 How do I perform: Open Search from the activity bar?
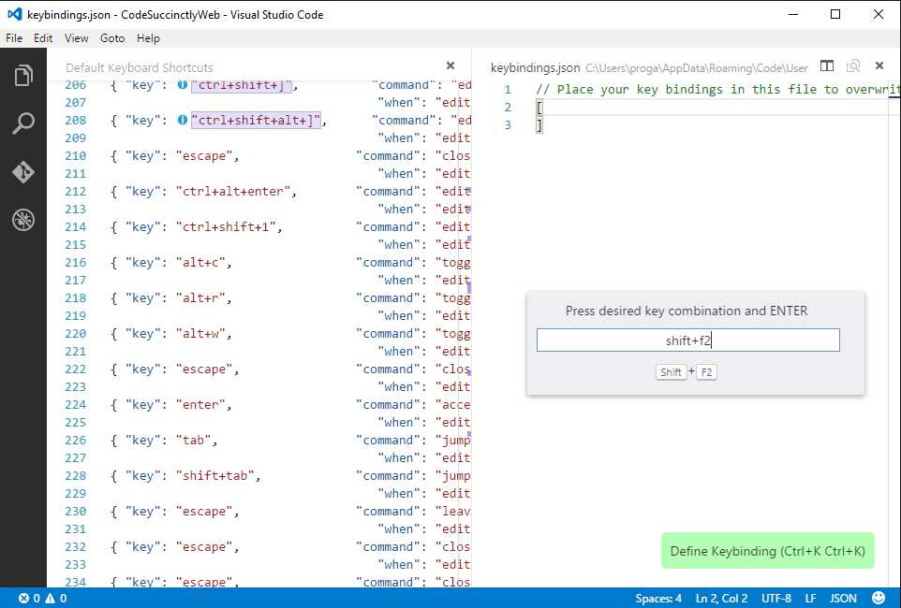click(23, 123)
